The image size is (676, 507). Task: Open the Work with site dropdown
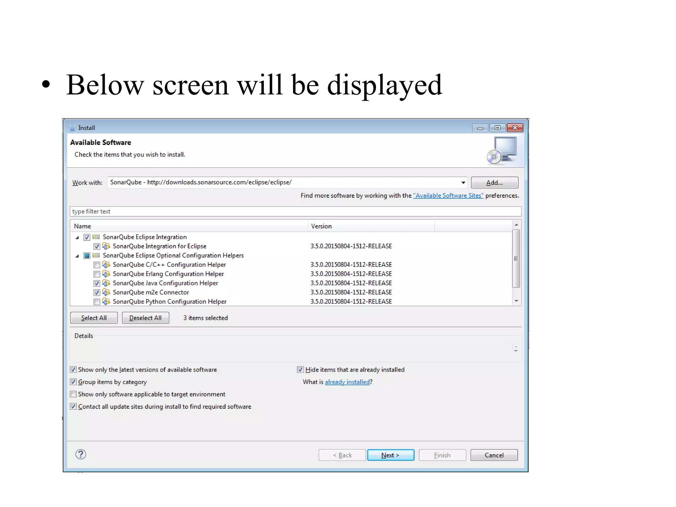[x=463, y=183]
